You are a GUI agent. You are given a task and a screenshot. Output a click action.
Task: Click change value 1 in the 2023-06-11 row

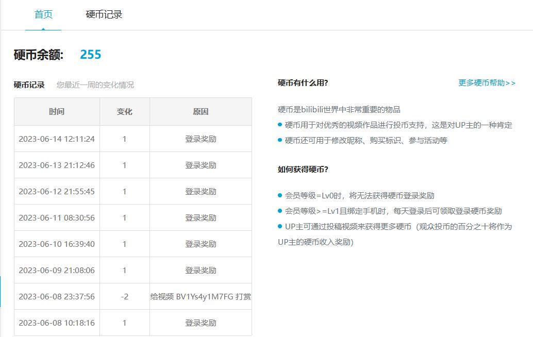(x=124, y=218)
